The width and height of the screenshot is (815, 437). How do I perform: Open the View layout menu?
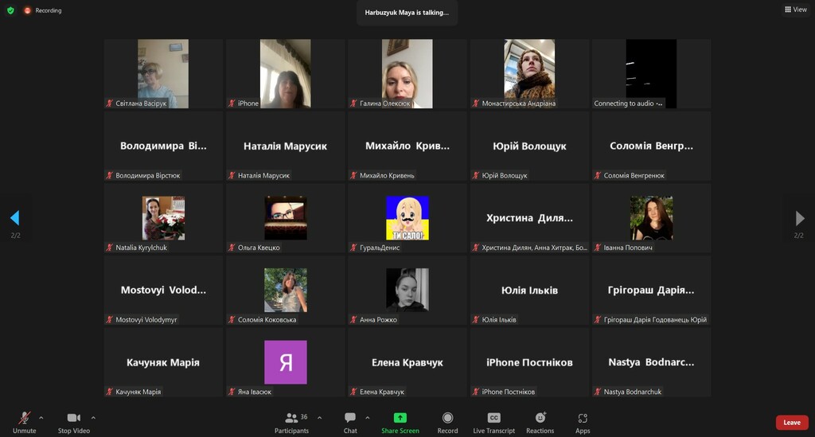(795, 10)
